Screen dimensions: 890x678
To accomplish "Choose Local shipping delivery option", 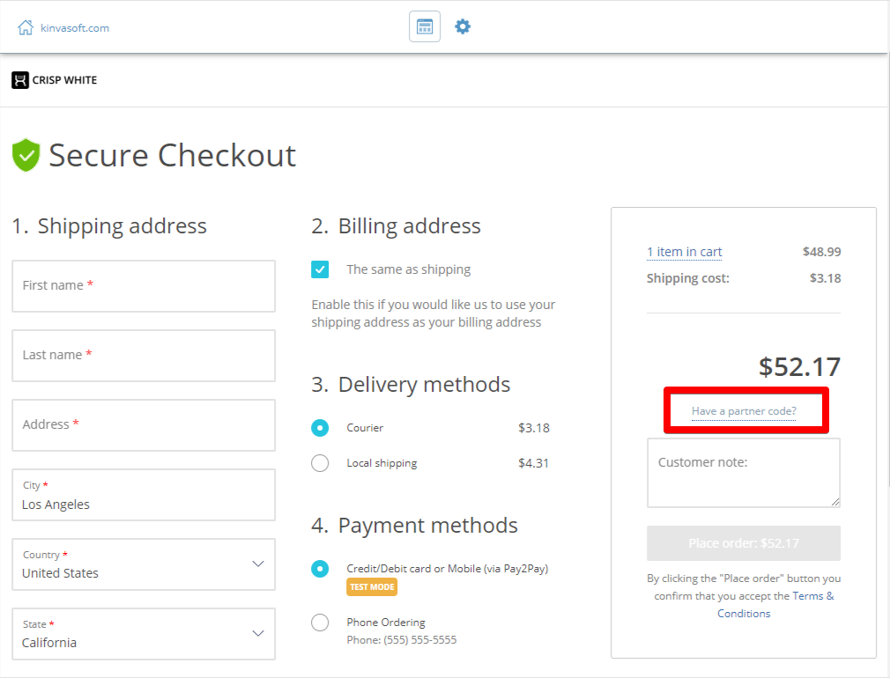I will (x=320, y=463).
